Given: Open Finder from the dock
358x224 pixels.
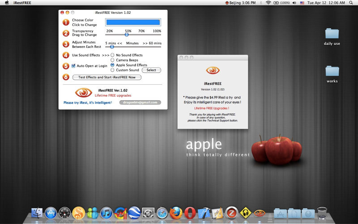Looking at the screenshot, I should click(37, 213).
